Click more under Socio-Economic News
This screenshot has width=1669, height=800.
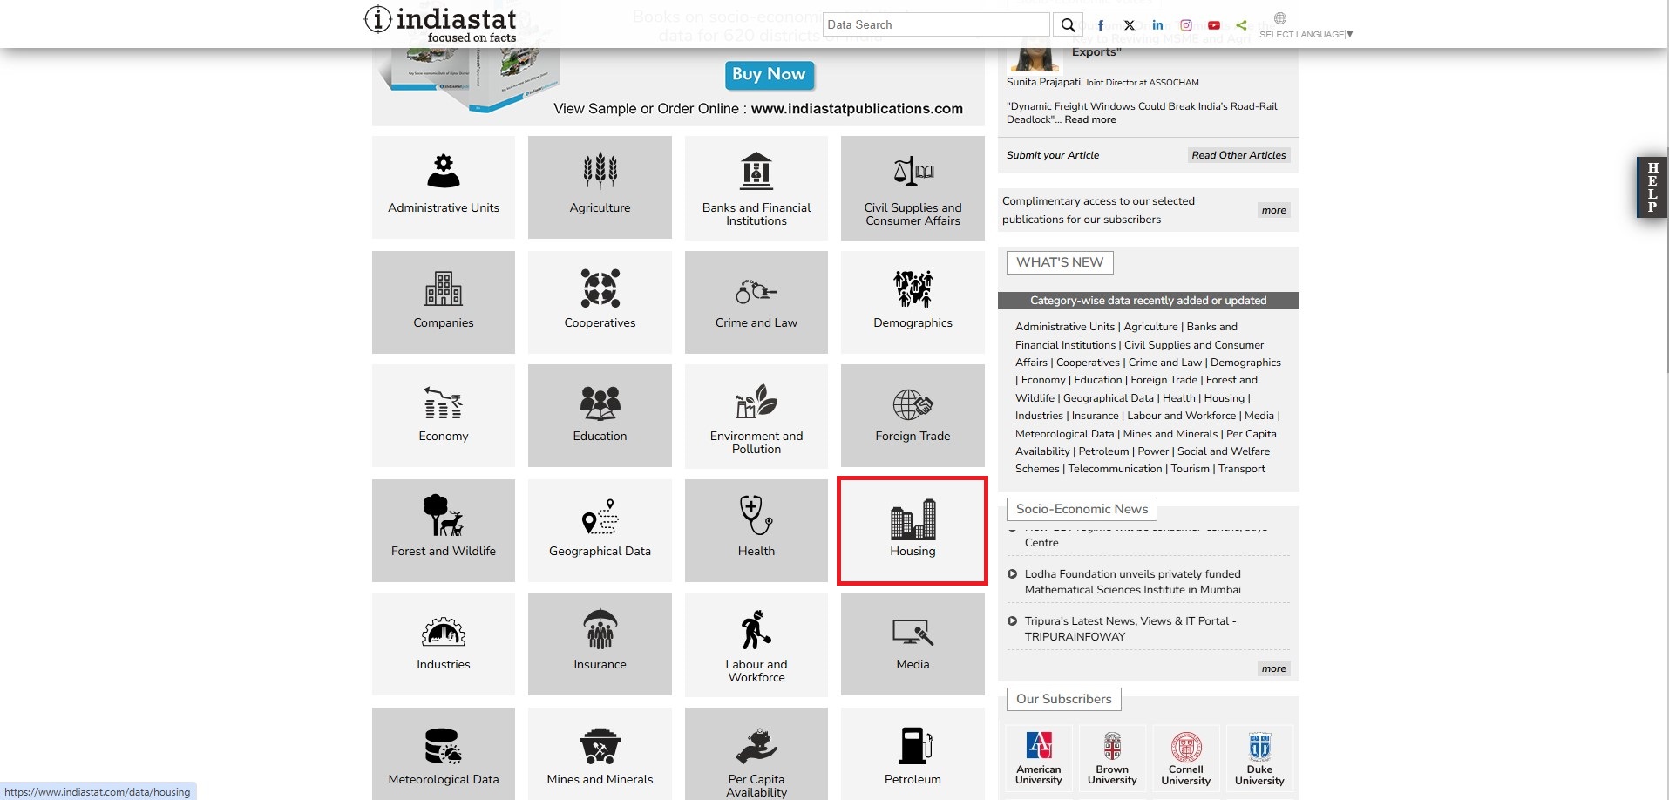[x=1273, y=668]
